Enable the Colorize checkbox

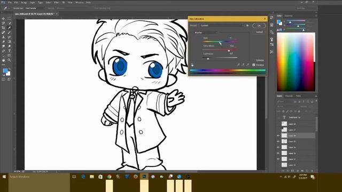tap(254, 60)
